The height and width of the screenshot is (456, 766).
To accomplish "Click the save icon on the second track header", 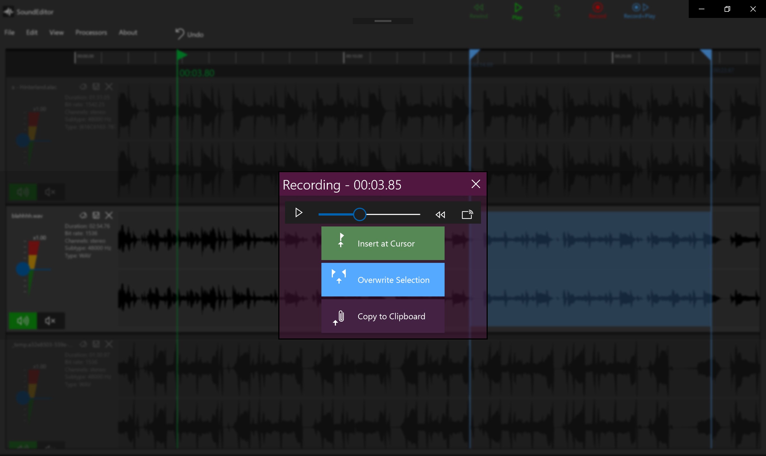I will click(x=96, y=215).
